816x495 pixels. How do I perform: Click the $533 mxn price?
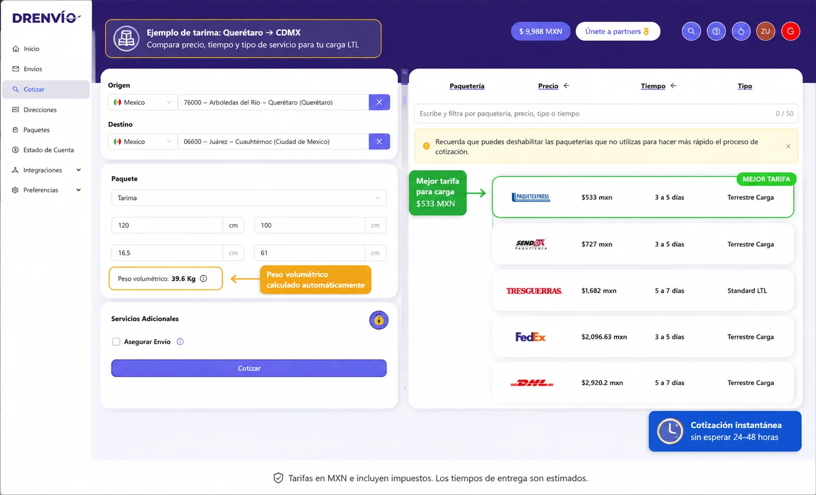tap(597, 198)
